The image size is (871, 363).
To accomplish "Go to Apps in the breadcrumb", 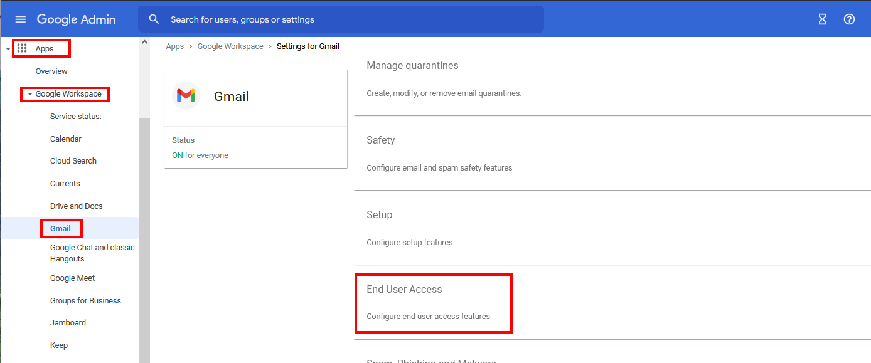I will (x=175, y=46).
